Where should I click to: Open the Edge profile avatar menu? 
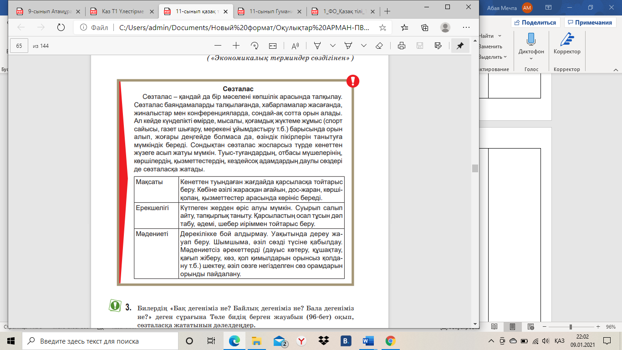coord(445,27)
